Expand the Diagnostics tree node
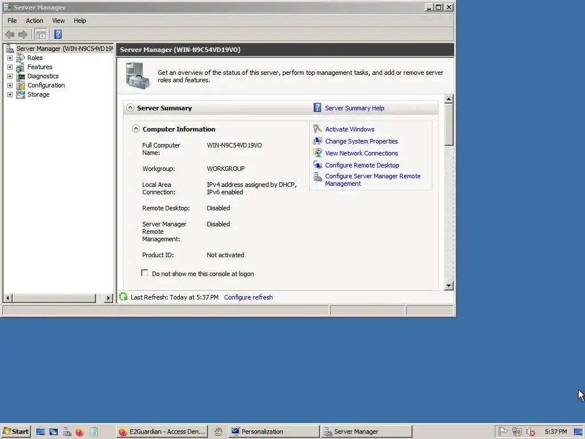Viewport: 585px width, 439px height. coord(10,76)
